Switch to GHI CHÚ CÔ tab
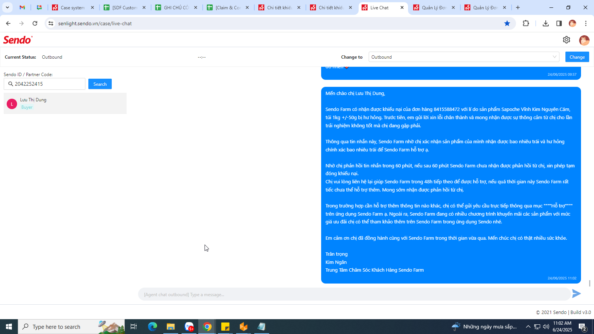The height and width of the screenshot is (334, 594). click(176, 7)
